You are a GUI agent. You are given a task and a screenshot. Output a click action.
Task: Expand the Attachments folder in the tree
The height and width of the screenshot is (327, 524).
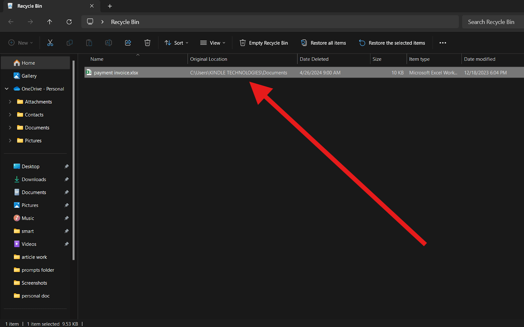coord(10,102)
